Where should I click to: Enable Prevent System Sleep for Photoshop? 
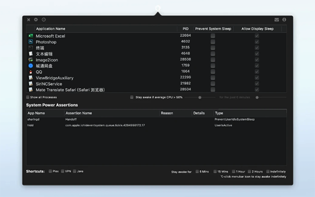[x=213, y=42]
